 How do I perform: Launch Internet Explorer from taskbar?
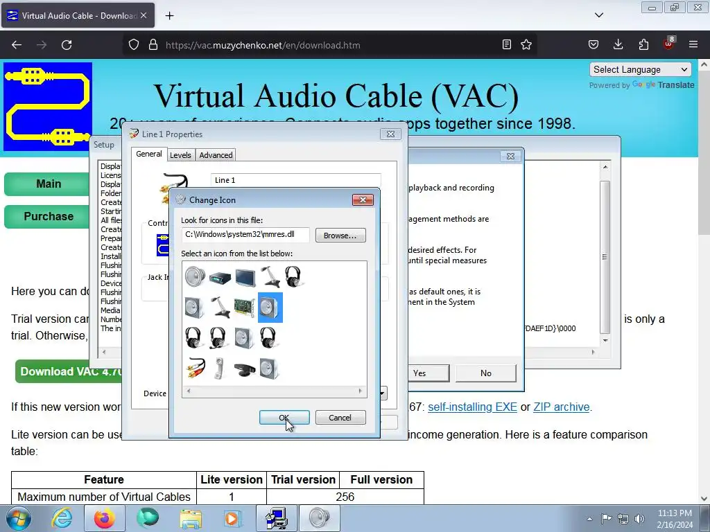click(x=62, y=518)
